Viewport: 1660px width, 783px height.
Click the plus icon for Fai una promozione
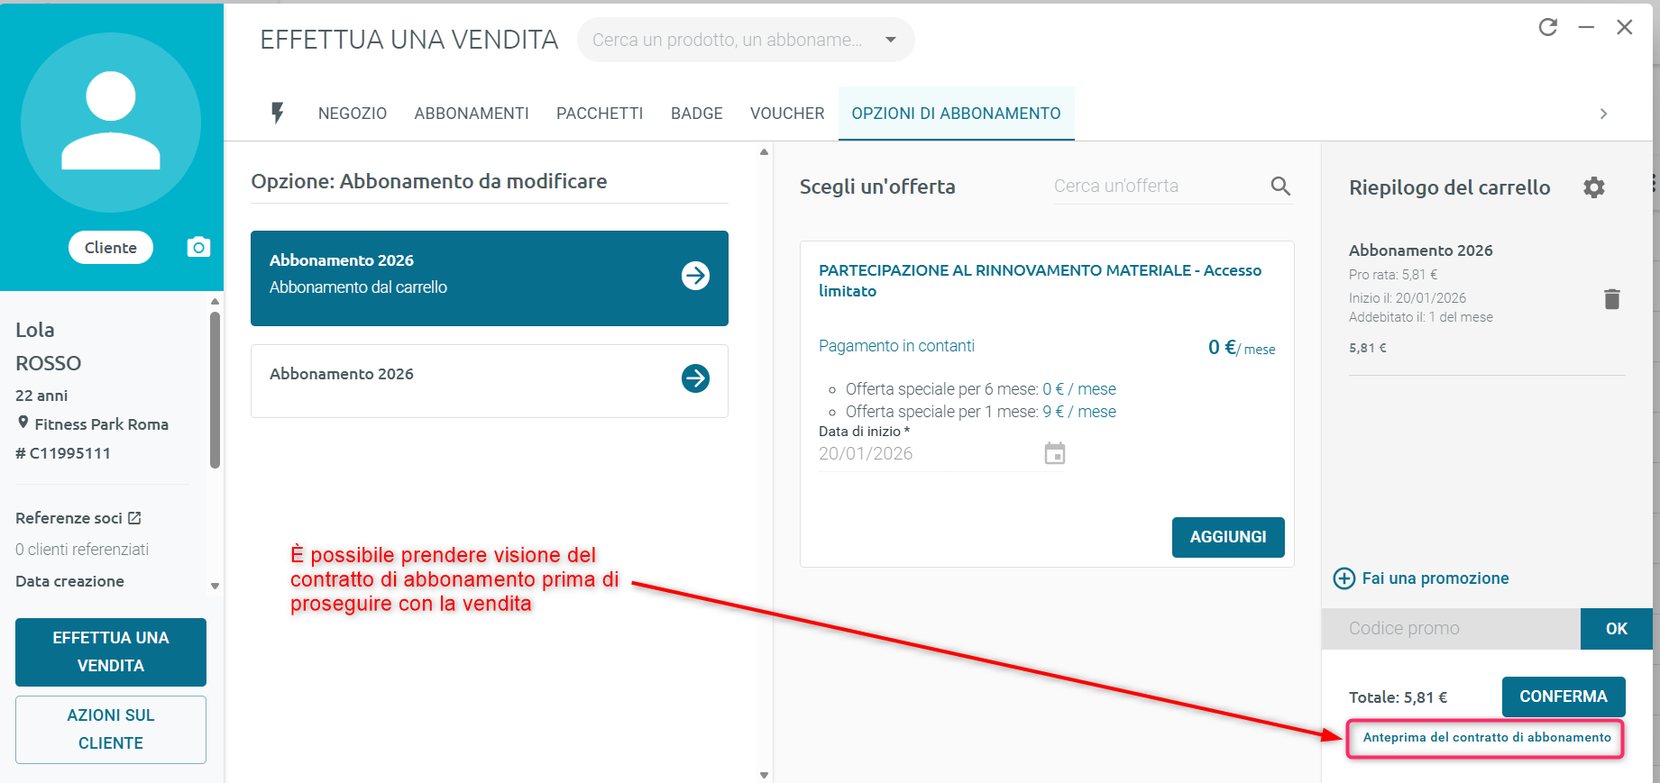pyautogui.click(x=1344, y=578)
